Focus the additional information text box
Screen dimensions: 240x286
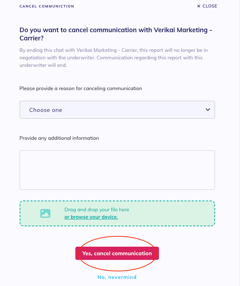pos(117,170)
